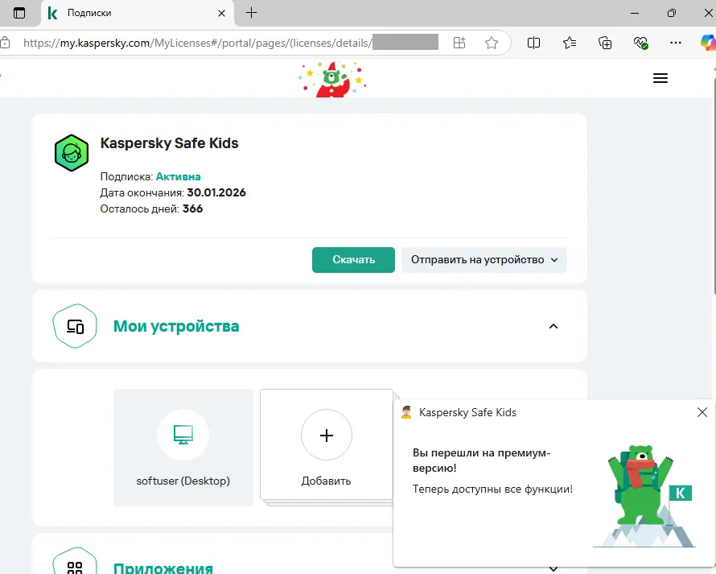716x574 pixels.
Task: Open the tab actions menu icon
Action: tap(19, 13)
